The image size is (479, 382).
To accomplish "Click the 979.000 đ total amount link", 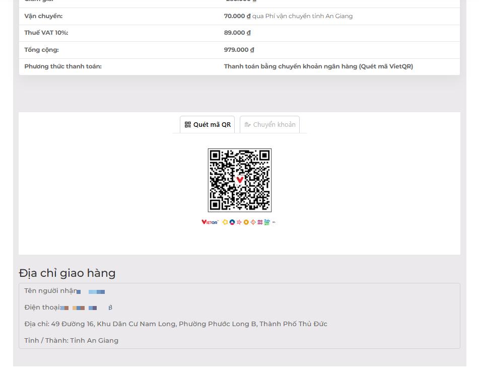I will click(x=238, y=49).
